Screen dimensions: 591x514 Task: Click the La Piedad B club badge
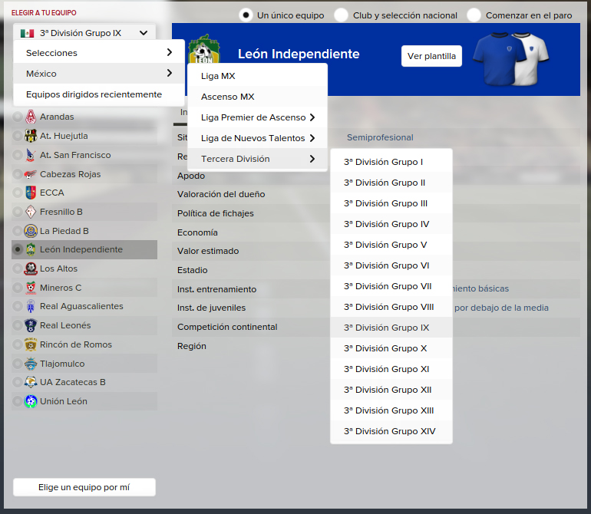point(31,231)
